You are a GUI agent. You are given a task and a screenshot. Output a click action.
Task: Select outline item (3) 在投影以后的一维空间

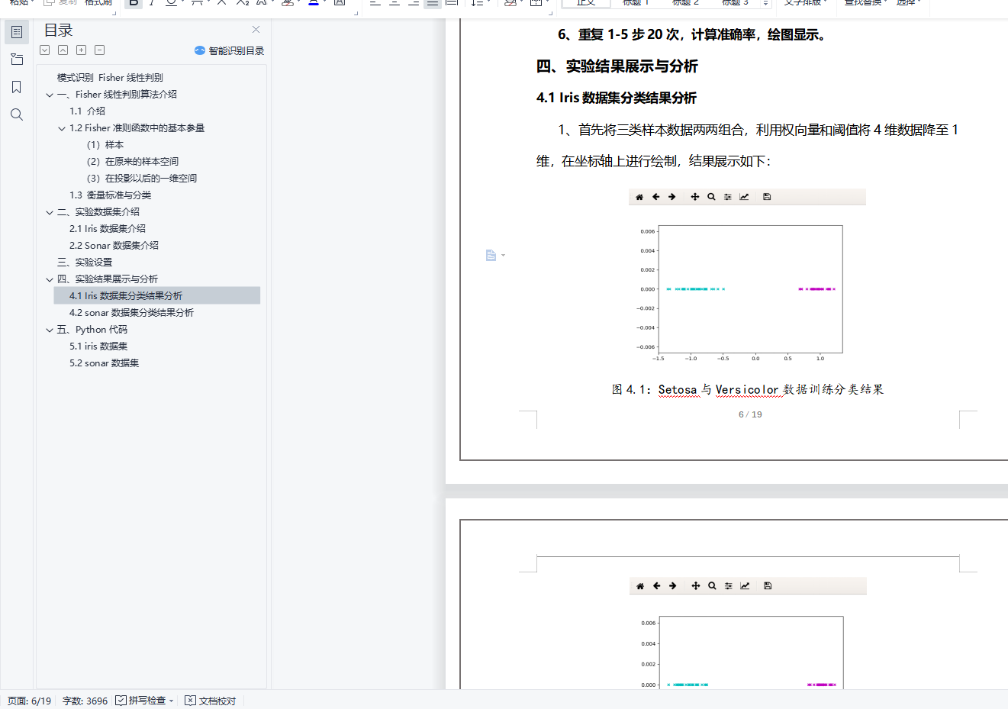click(142, 179)
